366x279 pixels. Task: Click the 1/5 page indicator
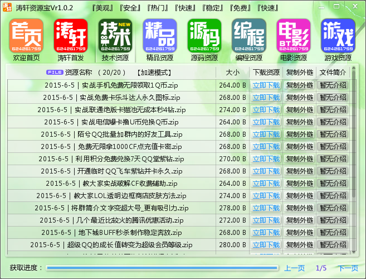(321, 268)
